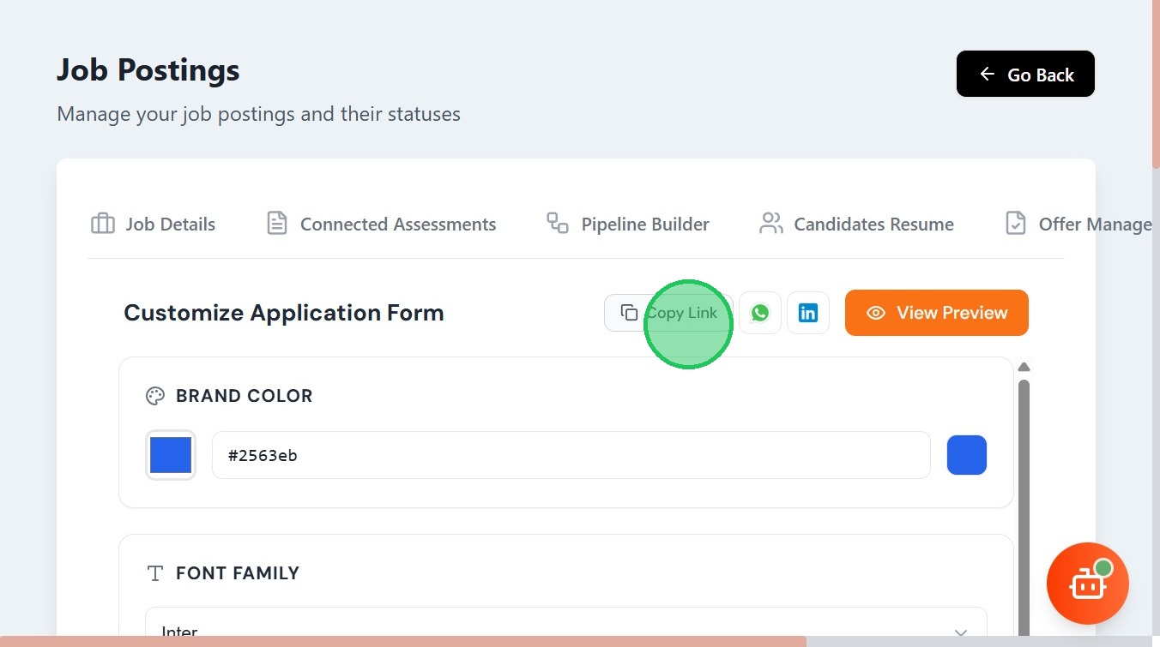1160x647 pixels.
Task: Click the brand color picker swatch
Action: point(171,455)
